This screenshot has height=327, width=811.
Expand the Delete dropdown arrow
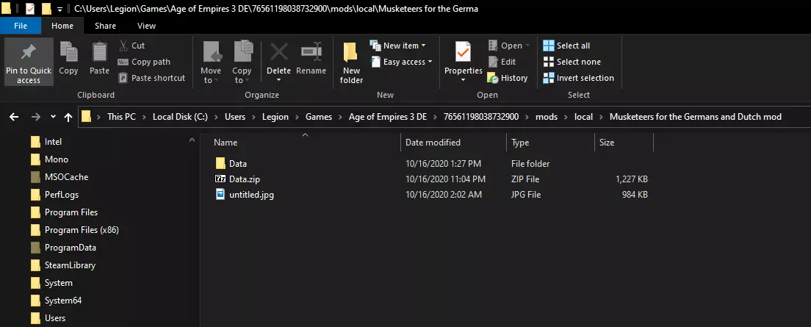(x=278, y=80)
